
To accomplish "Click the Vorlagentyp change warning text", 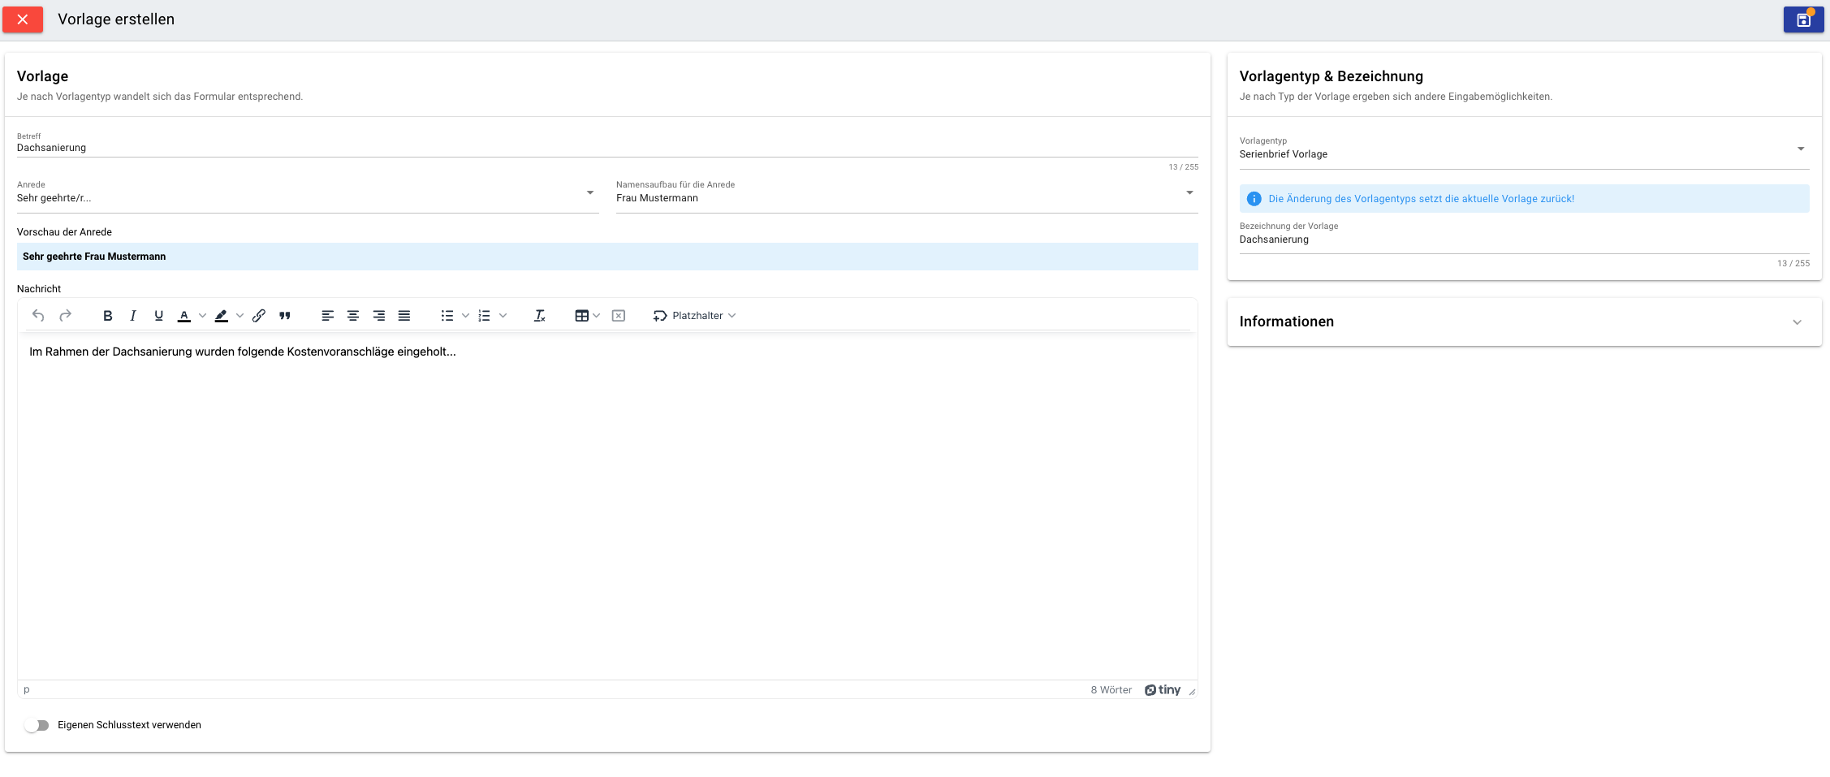I will [1421, 199].
